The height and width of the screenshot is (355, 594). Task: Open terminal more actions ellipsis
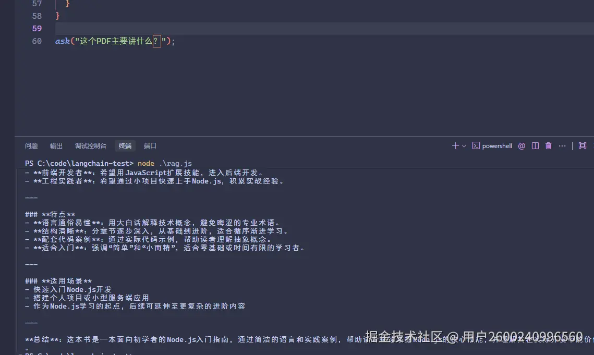click(x=562, y=146)
